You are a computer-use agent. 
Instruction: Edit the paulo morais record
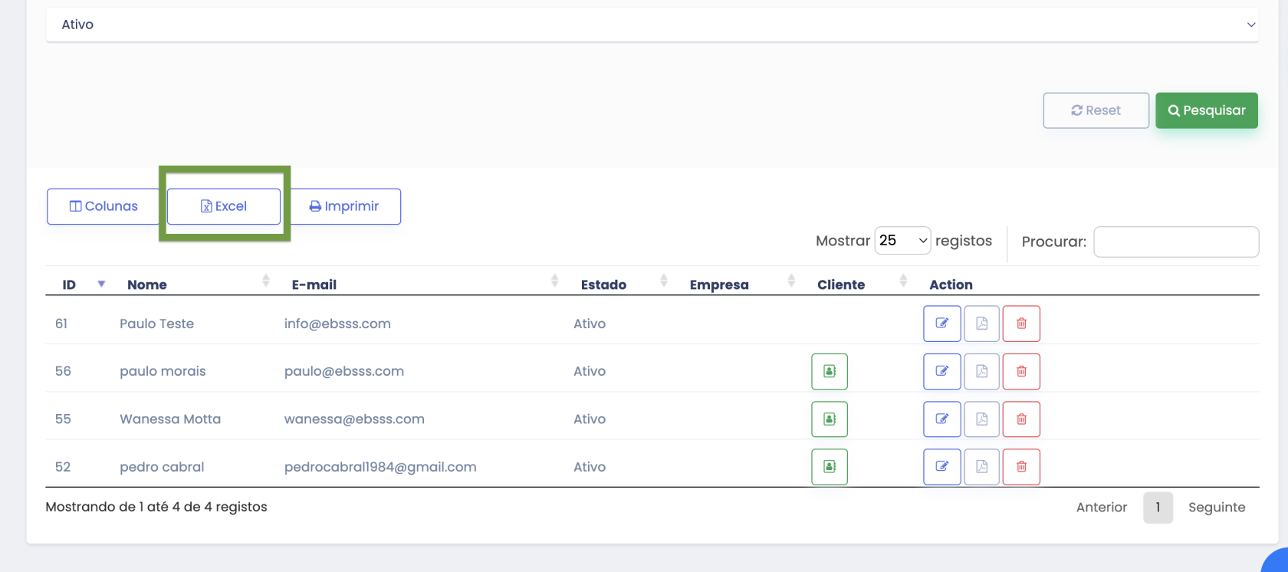[942, 371]
